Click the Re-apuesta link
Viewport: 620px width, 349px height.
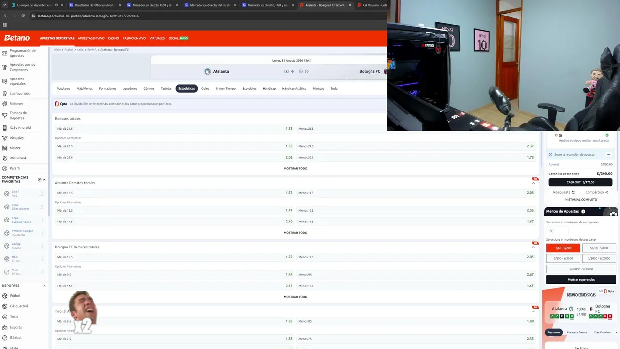pos(564,192)
